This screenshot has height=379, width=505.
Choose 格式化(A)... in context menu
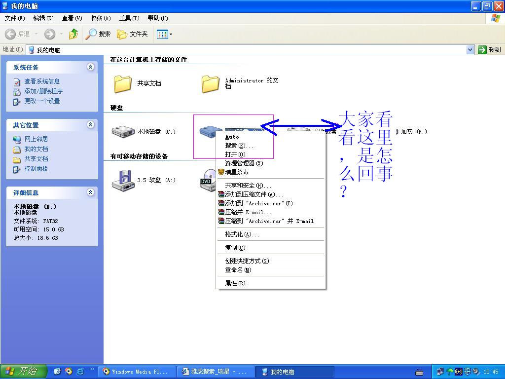[x=271, y=234]
